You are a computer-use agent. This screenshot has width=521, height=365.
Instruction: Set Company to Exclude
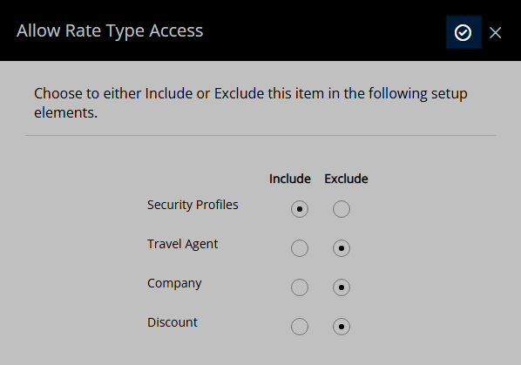pos(342,287)
